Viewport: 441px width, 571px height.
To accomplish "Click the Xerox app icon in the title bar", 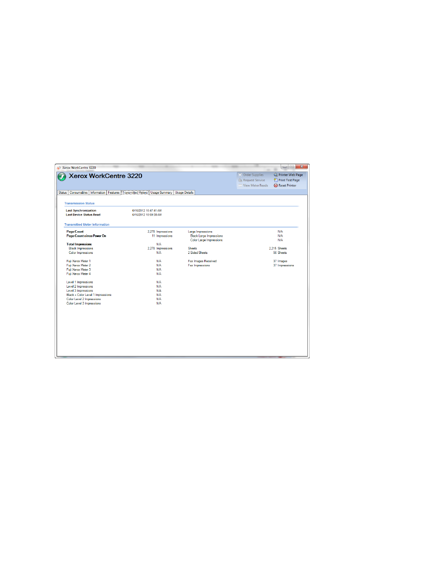I will (59, 167).
